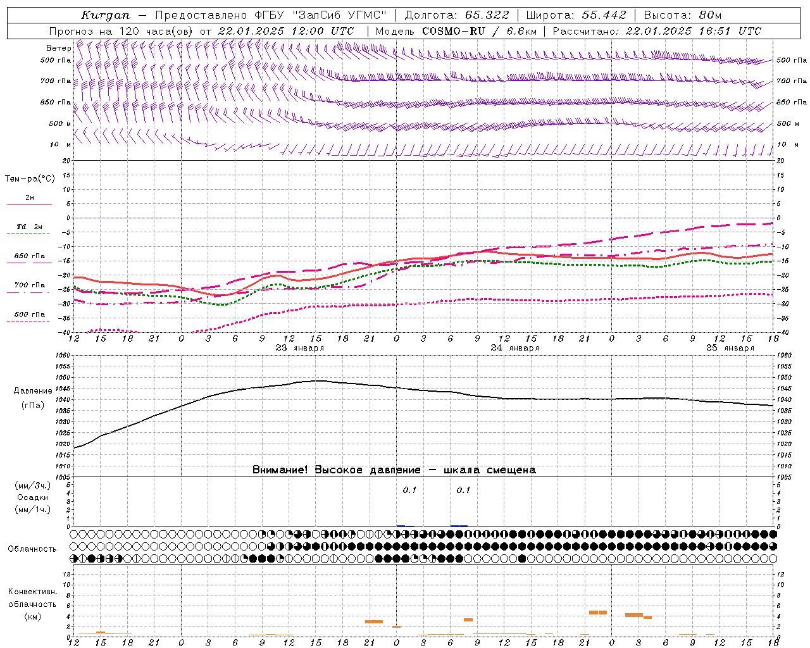This screenshot has width=810, height=648.
Task: Click the '700 гПа' entry in temperature legend
Action: [30, 285]
